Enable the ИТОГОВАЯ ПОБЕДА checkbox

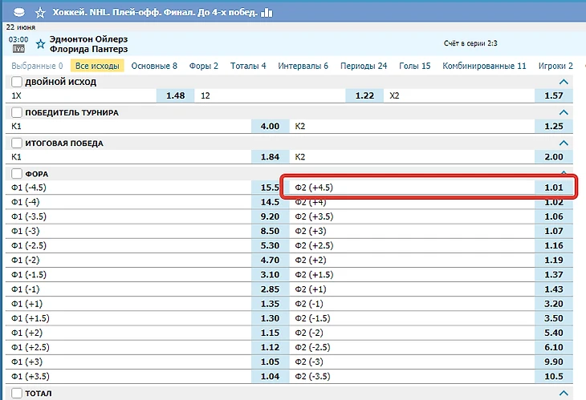click(16, 143)
